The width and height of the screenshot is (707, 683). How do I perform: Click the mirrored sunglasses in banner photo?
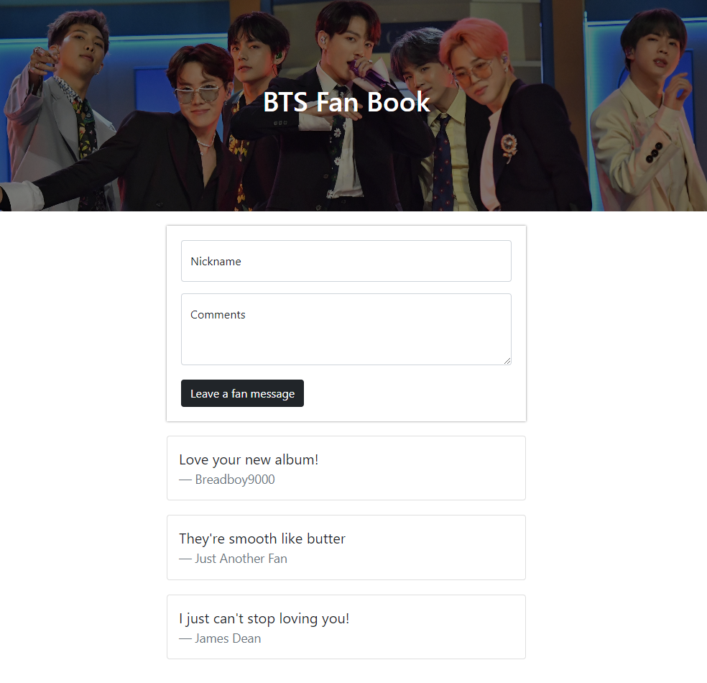[197, 94]
